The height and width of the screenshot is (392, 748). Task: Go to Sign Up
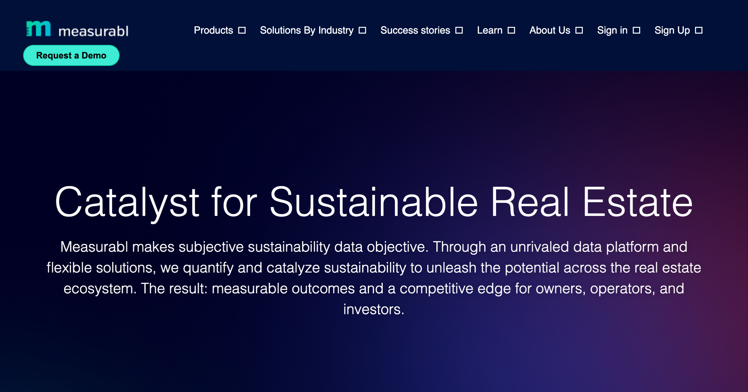pos(672,30)
